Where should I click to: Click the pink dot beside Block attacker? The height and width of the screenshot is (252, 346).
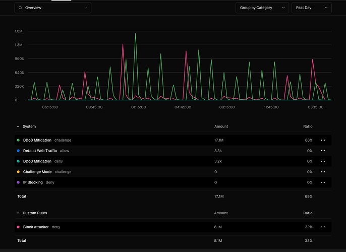pyautogui.click(x=18, y=227)
